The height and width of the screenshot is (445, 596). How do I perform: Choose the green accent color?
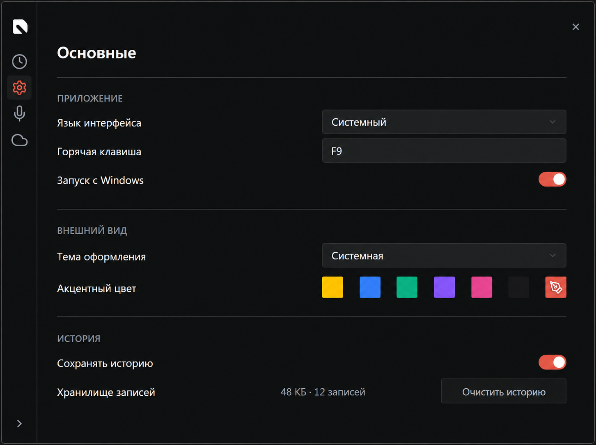point(407,287)
